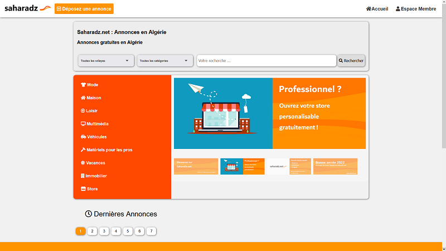Open the Multimédia category
Screen dimensions: 446x251
[x=94, y=124]
